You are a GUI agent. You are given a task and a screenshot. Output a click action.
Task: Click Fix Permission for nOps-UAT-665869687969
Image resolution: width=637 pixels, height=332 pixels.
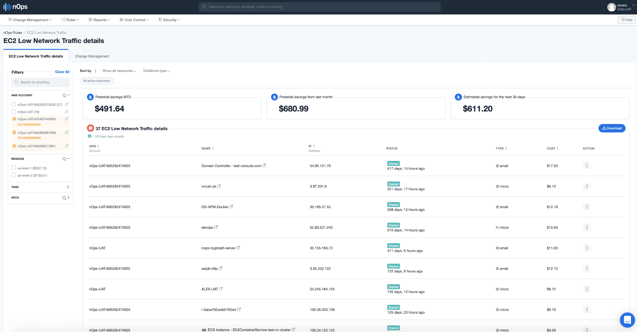[x=29, y=138]
